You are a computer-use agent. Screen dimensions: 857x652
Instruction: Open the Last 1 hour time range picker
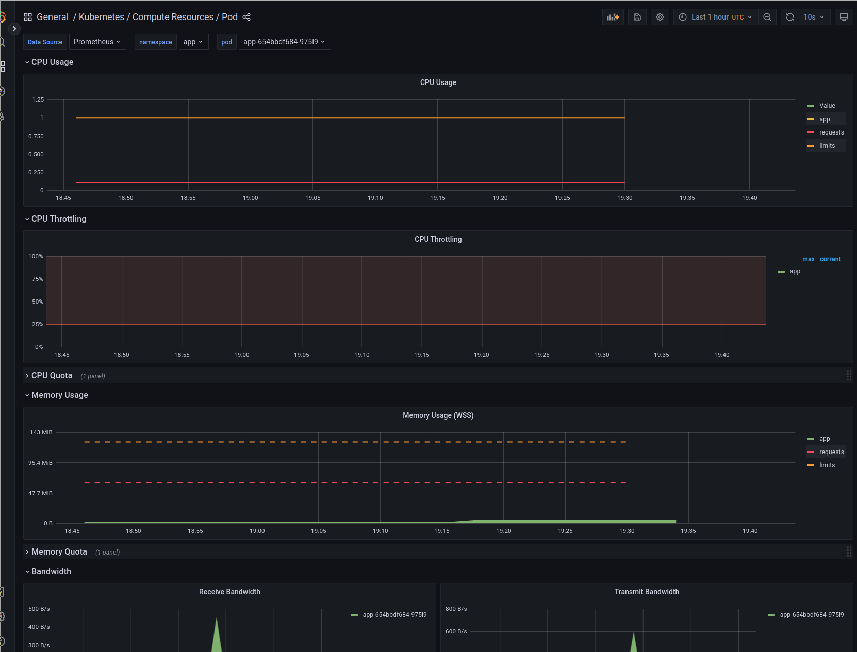716,17
